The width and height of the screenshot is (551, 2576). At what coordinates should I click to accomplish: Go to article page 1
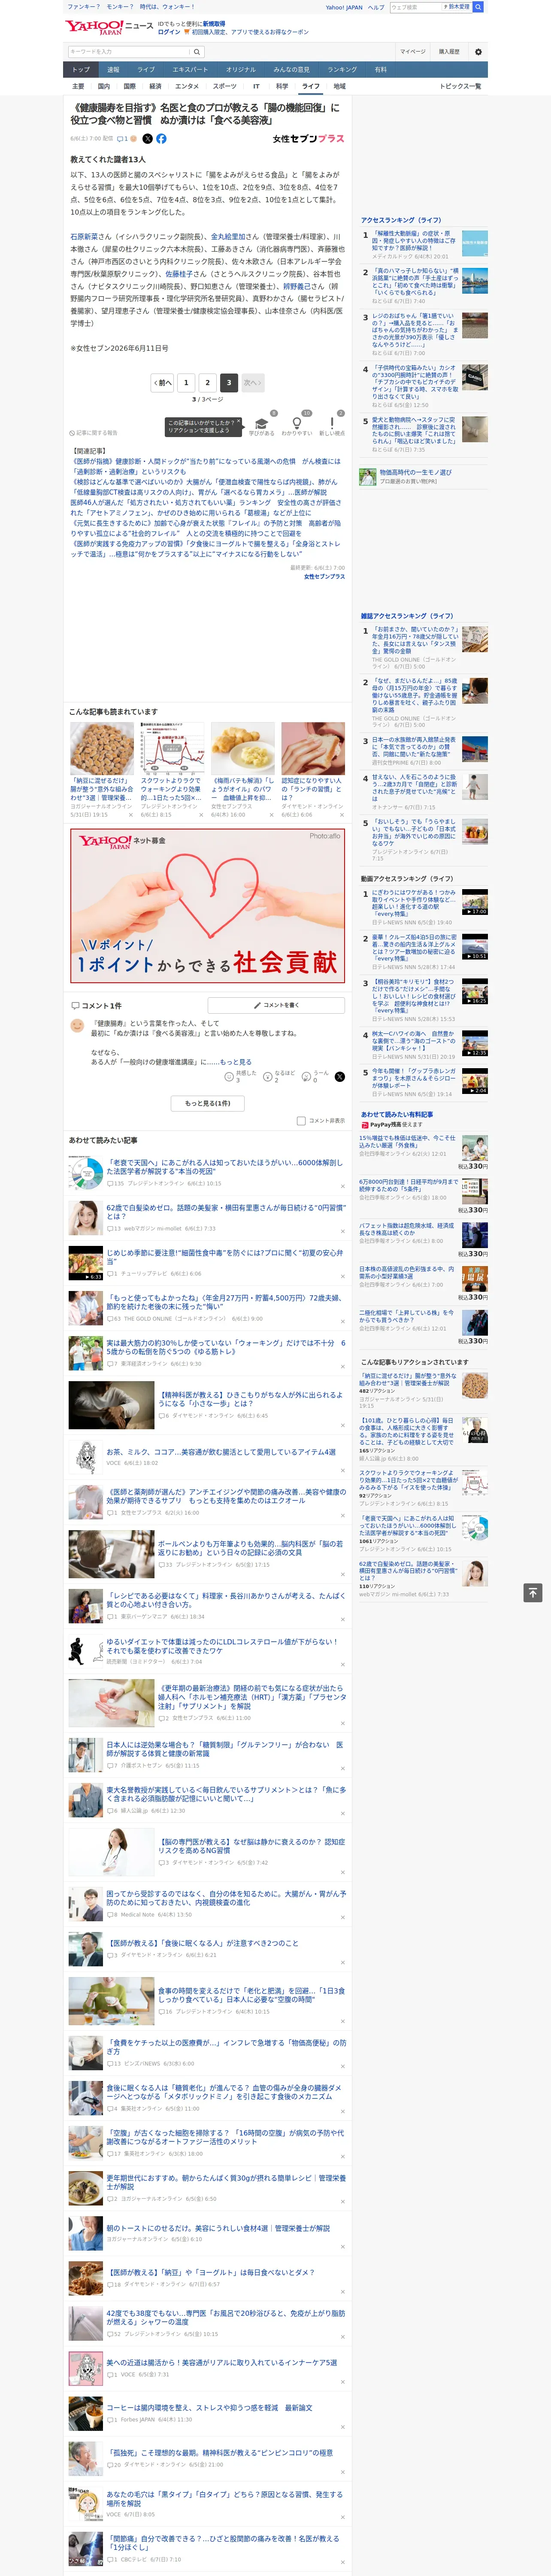186,382
